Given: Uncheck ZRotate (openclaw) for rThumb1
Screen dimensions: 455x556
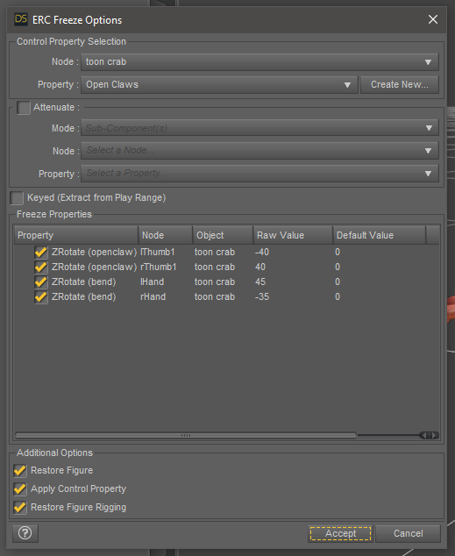Looking at the screenshot, I should pyautogui.click(x=40, y=267).
